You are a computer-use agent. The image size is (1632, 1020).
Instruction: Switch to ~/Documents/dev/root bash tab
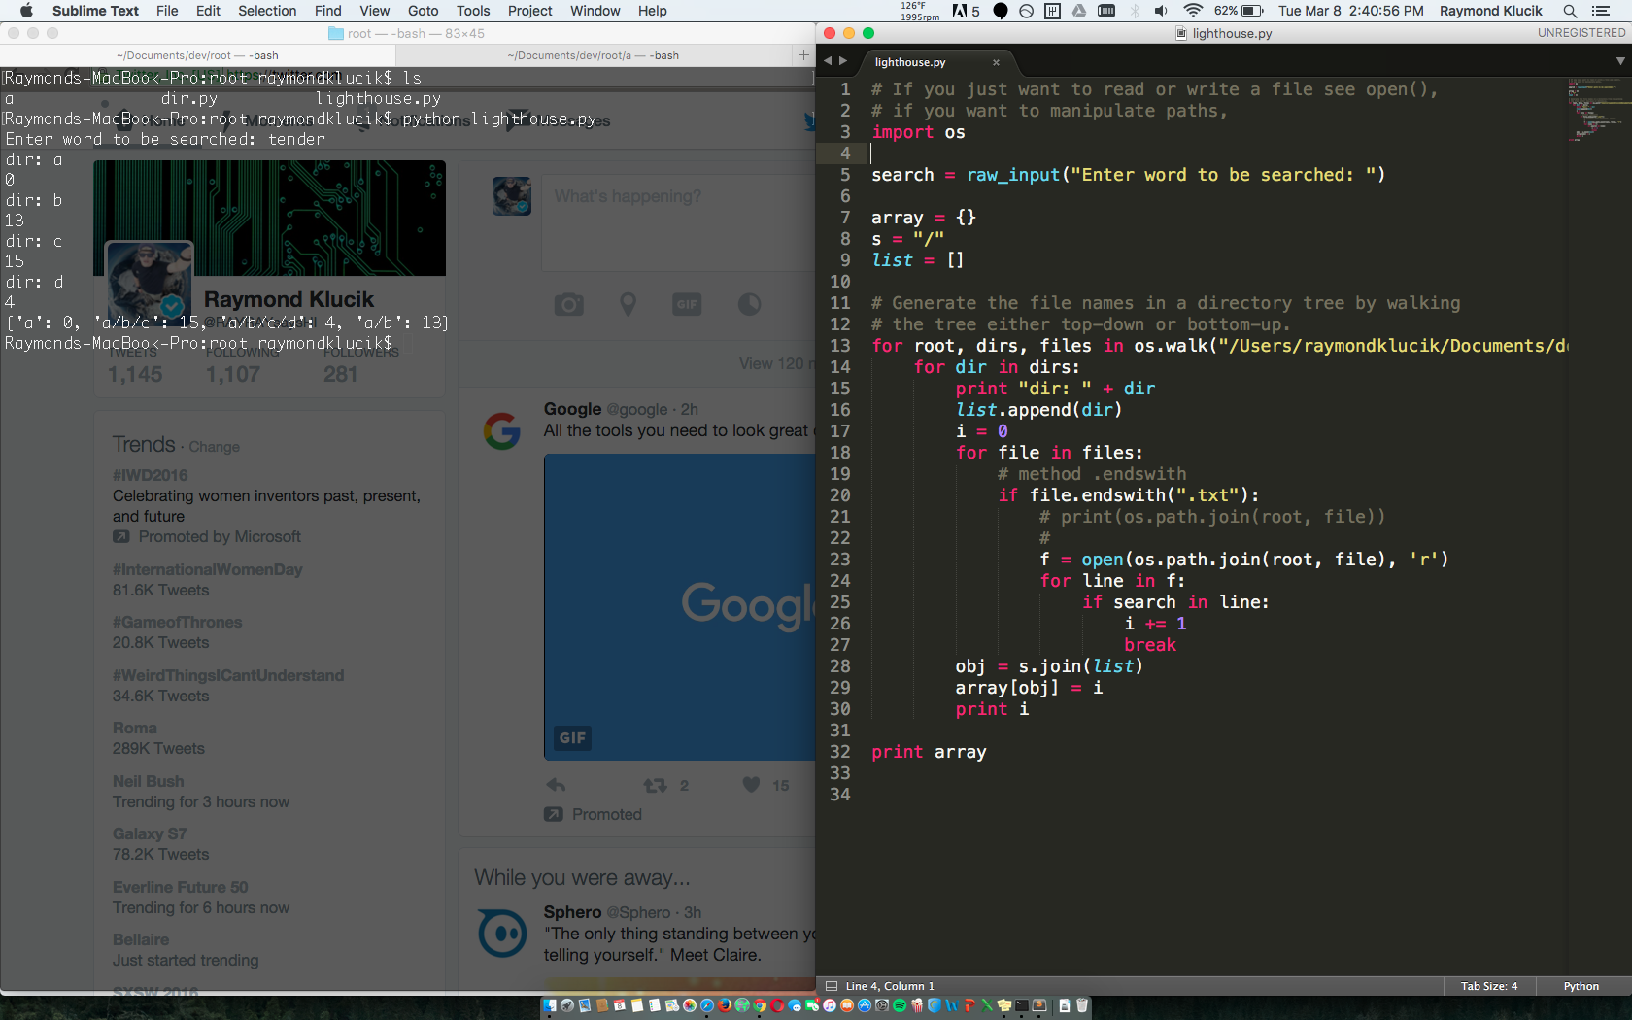pos(197,55)
